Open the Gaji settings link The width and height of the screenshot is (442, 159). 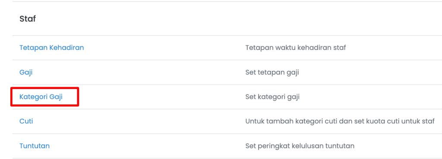[x=26, y=72]
